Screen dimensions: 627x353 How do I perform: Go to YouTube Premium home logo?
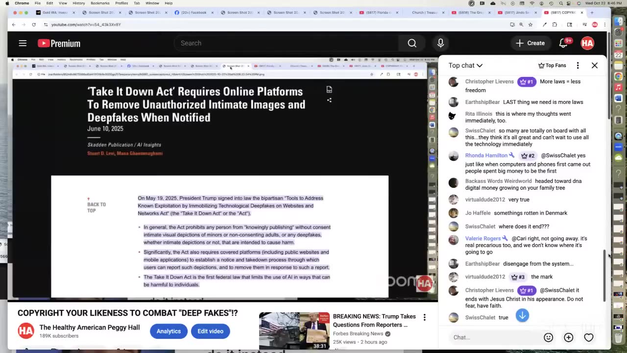[59, 44]
